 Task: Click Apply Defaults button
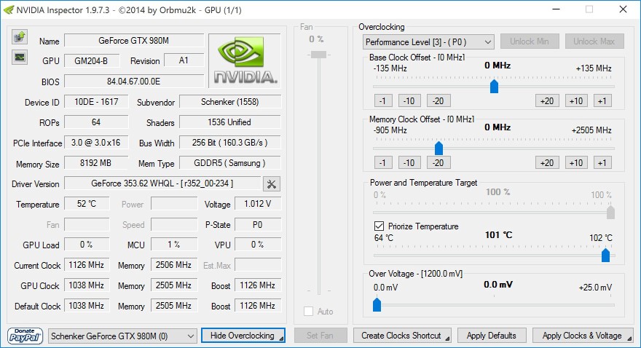tap(492, 336)
